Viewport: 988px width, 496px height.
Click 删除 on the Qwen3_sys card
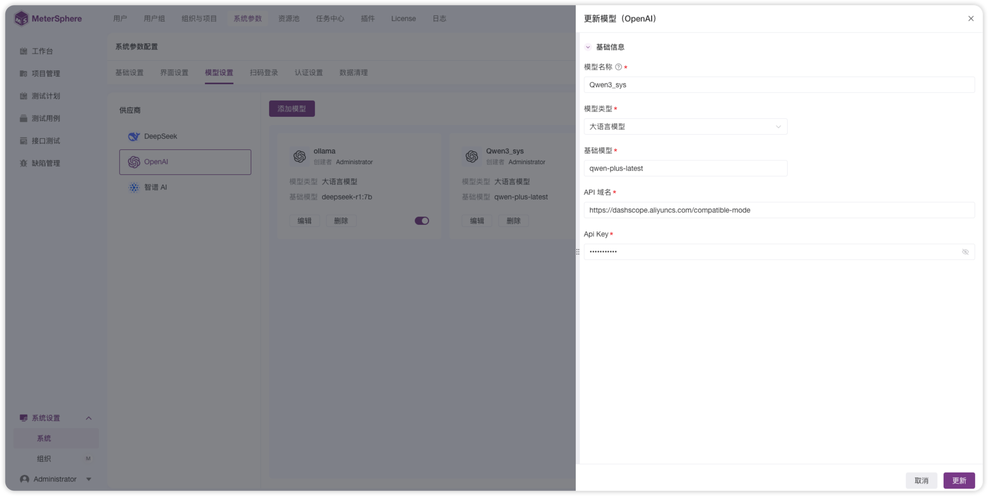(514, 221)
